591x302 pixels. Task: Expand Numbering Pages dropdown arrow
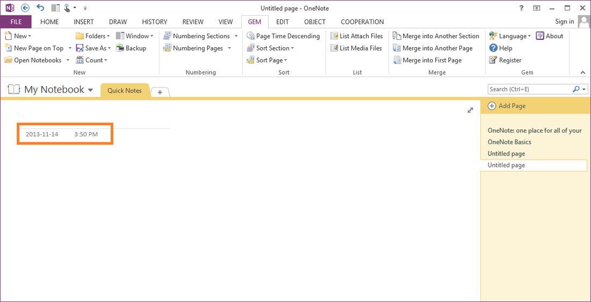pos(229,48)
